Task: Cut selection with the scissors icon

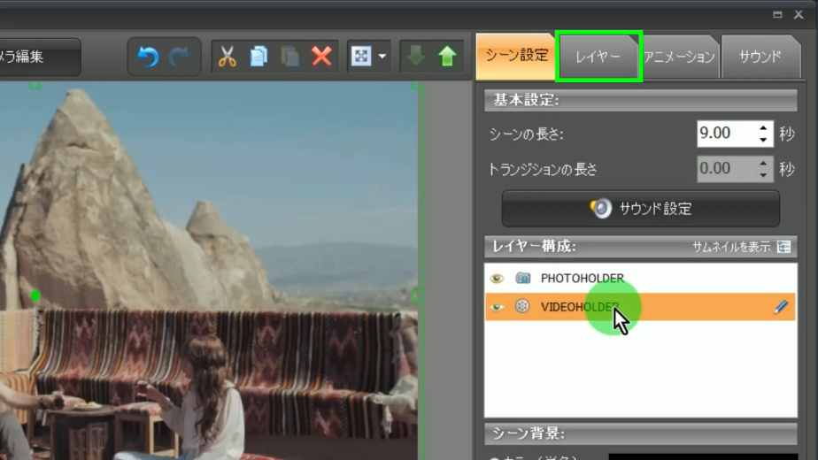Action: point(228,57)
